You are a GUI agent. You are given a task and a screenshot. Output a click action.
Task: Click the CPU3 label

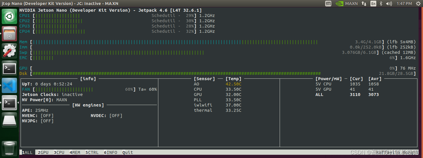click(x=25, y=26)
